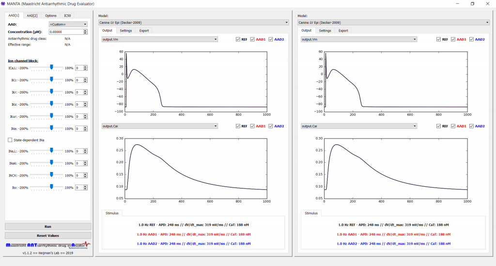Image resolution: width=496 pixels, height=266 pixels.
Task: Click the ICa,L percent value spinbox
Action: 81,68
